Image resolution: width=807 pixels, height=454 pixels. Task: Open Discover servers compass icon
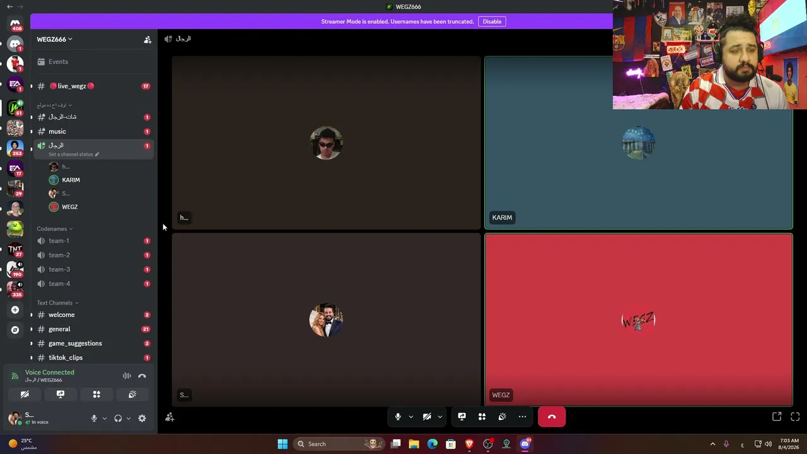15,330
